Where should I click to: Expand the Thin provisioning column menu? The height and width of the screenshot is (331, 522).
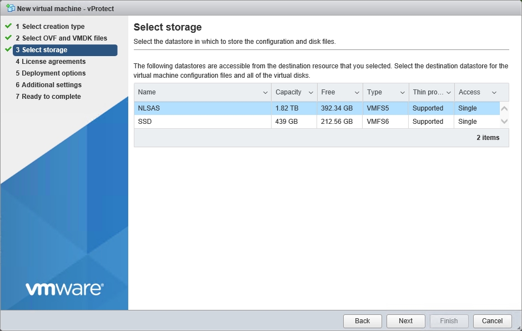coord(448,93)
